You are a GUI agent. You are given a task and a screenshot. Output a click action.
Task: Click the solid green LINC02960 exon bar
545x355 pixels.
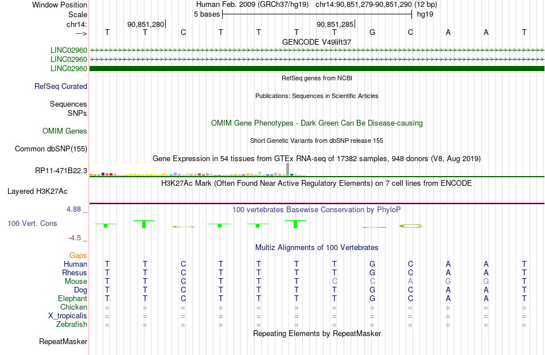317,68
